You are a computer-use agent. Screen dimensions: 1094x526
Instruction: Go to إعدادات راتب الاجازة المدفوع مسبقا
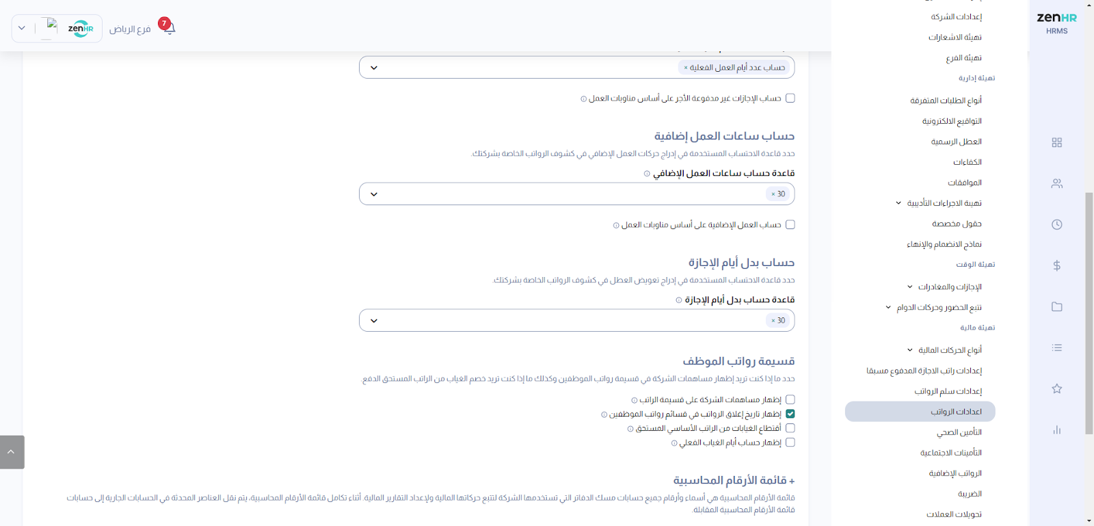pyautogui.click(x=924, y=371)
